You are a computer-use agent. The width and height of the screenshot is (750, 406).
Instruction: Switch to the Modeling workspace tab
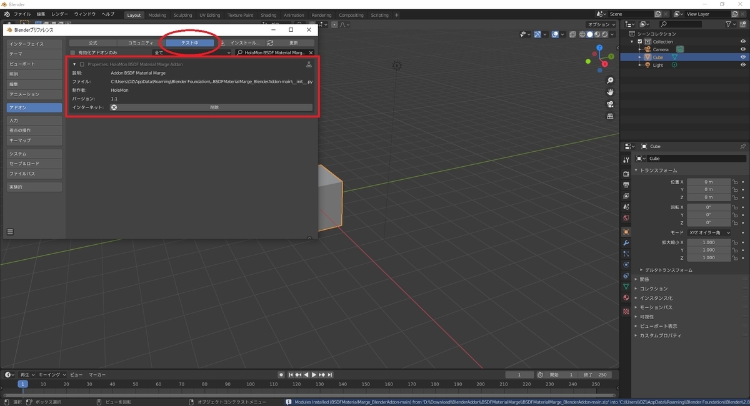(157, 15)
